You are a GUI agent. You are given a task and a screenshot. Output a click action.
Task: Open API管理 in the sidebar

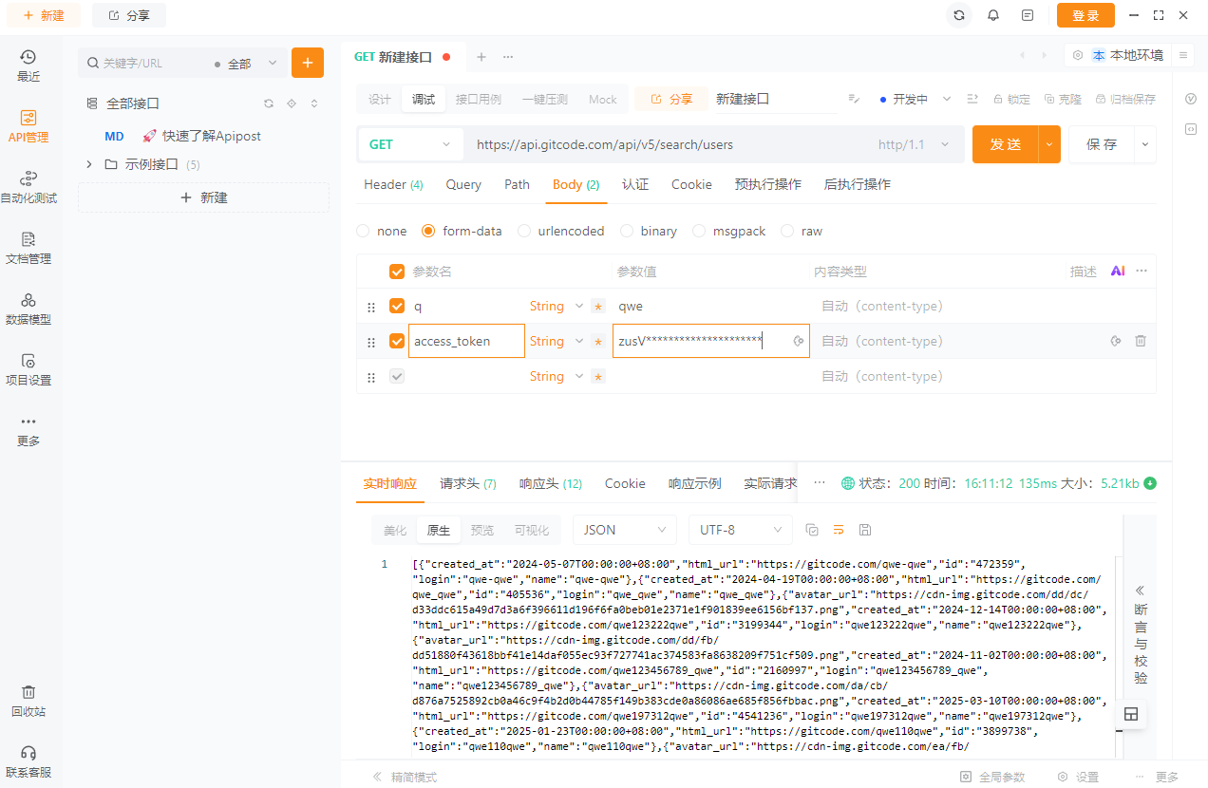click(28, 126)
